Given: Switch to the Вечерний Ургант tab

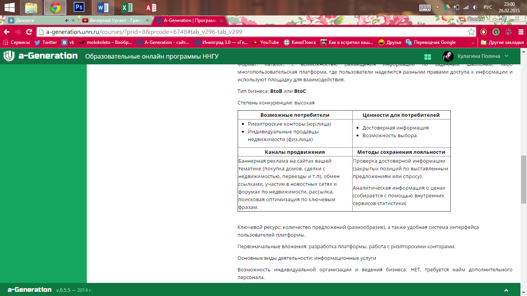Looking at the screenshot, I should (x=115, y=20).
